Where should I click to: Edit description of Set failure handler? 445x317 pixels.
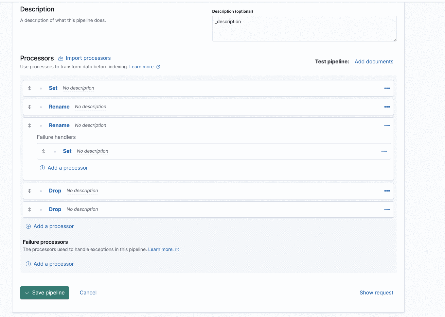tap(93, 151)
